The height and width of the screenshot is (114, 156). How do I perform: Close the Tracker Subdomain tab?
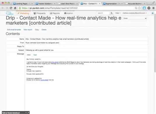pyautogui.click(x=55, y=4)
